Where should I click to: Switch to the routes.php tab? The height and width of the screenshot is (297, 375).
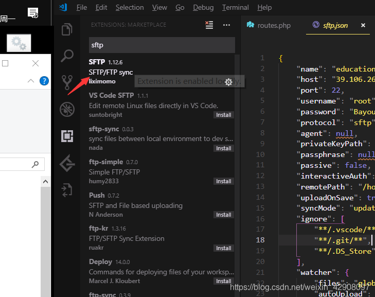269,25
